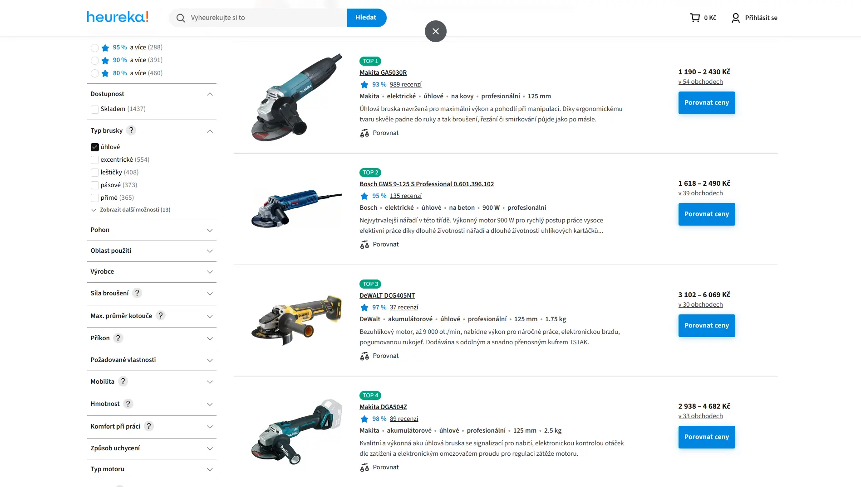
Task: Click the Makita GA5030R product thumbnail
Action: (296, 97)
